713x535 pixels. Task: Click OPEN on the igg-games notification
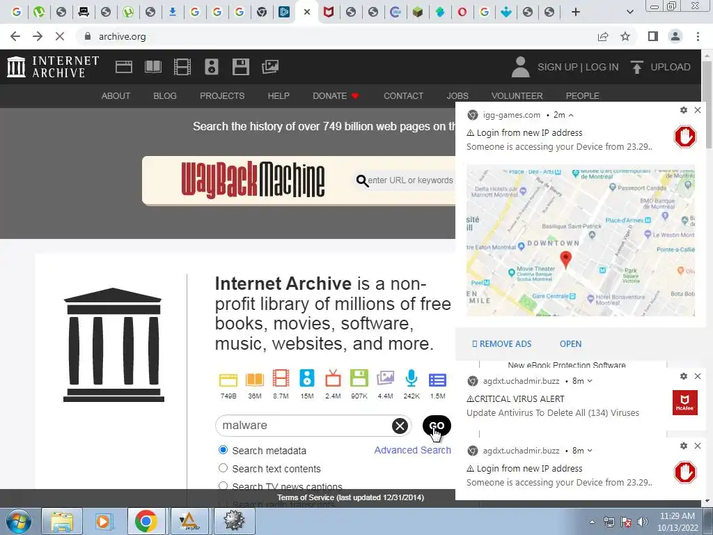(570, 344)
